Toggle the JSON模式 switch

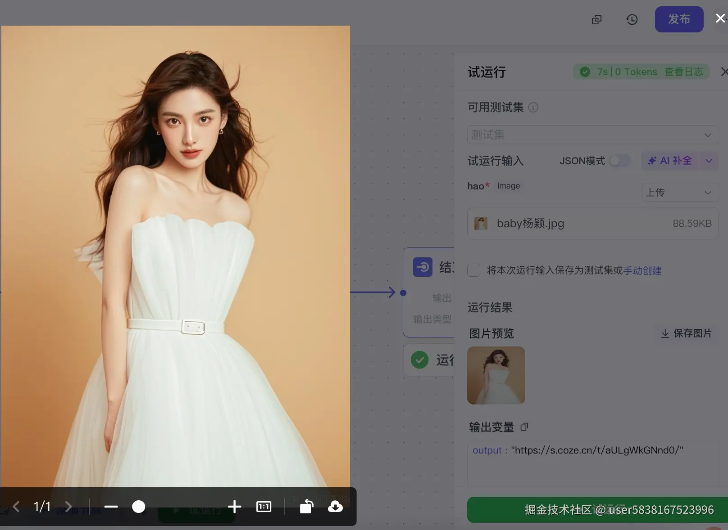coord(619,161)
